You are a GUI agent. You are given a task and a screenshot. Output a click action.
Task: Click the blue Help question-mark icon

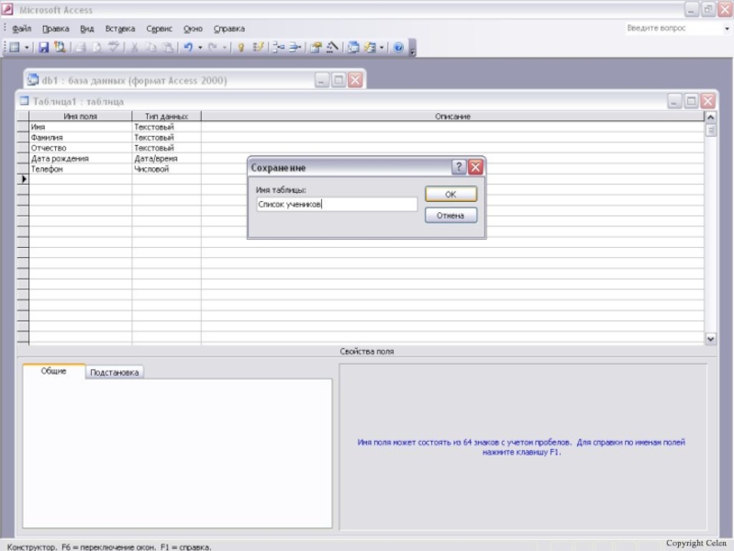(x=399, y=47)
